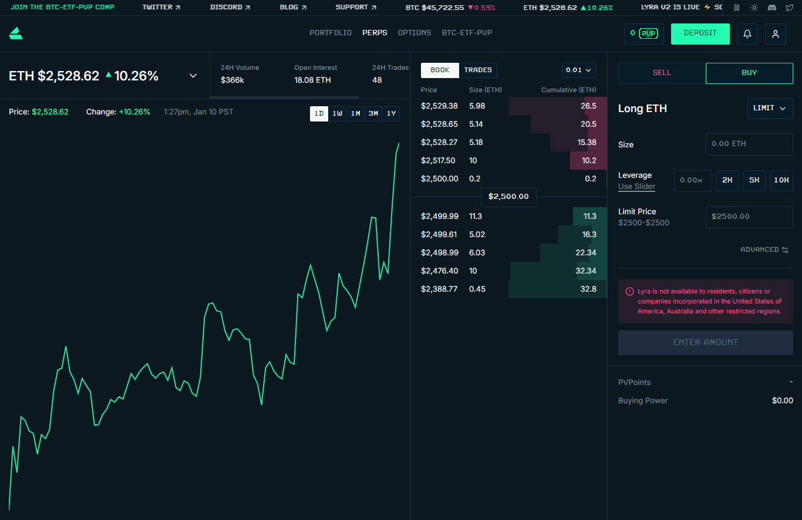Open the SUPPORT link in banner
The width and height of the screenshot is (802, 520).
pyautogui.click(x=356, y=8)
